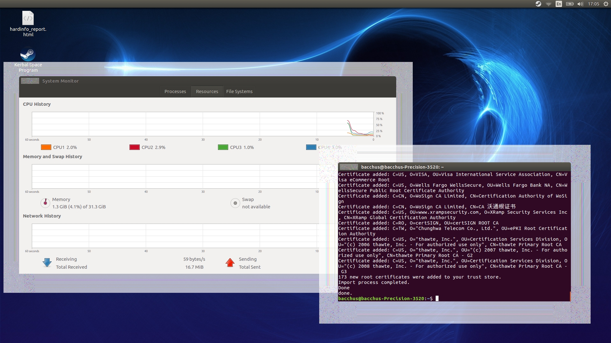Select the Kerbal Space Program desktop shortcut
This screenshot has width=611, height=343.
(x=28, y=60)
